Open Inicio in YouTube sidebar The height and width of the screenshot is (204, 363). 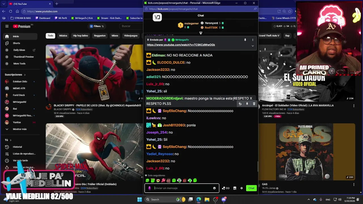(20, 36)
